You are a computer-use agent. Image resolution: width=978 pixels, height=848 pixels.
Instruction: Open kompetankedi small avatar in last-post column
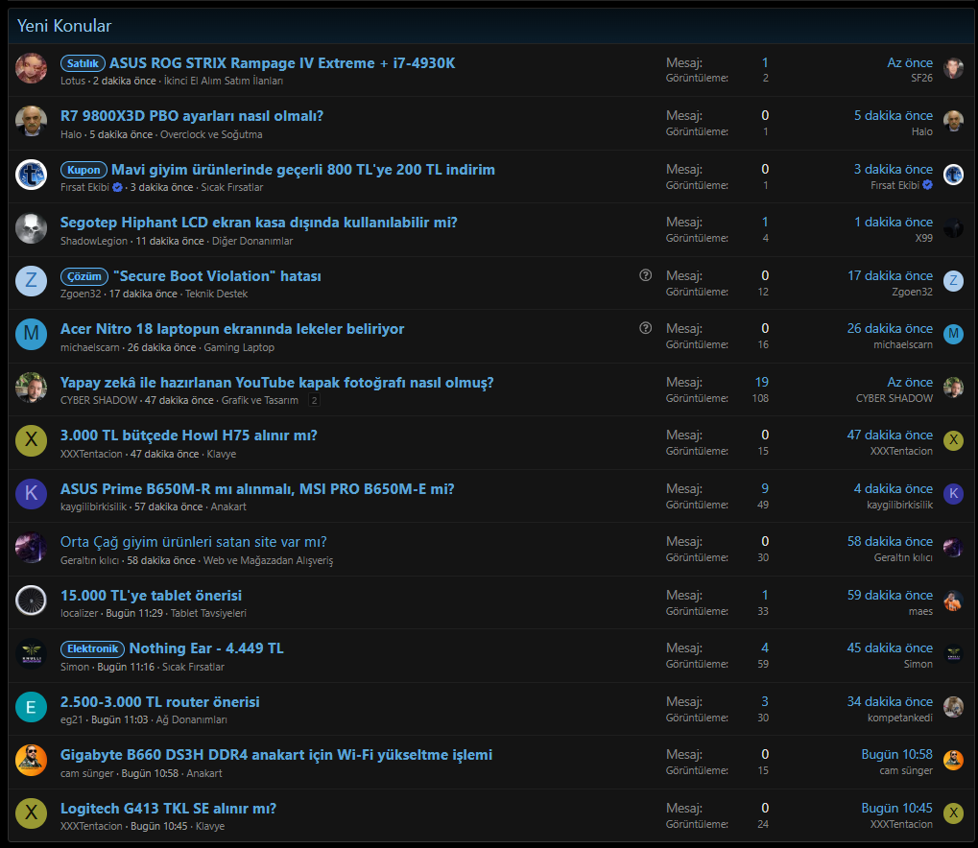pyautogui.click(x=953, y=708)
